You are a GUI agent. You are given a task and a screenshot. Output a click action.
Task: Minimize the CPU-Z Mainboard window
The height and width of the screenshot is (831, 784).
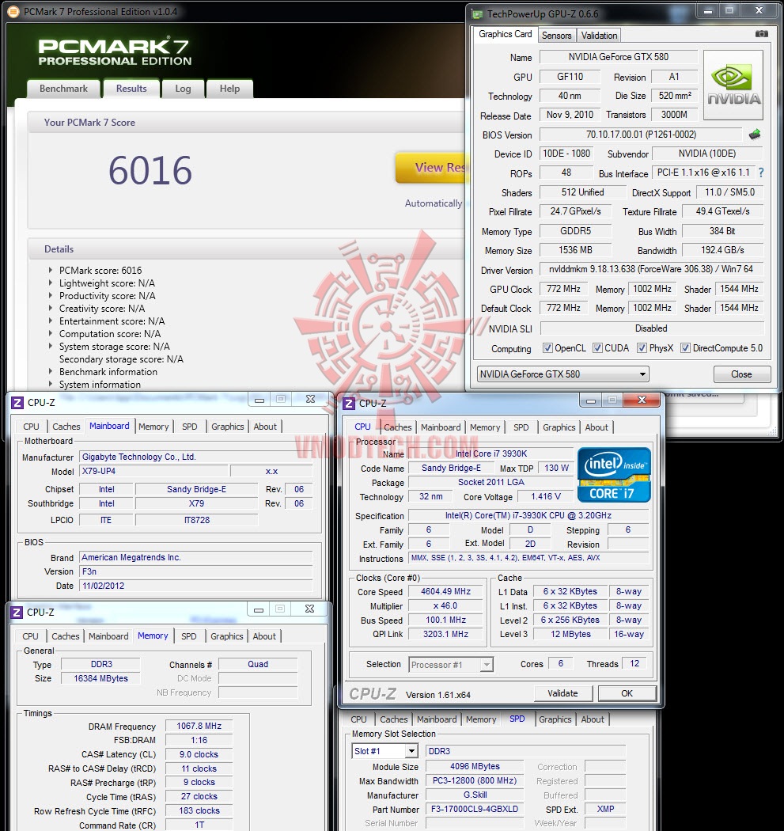259,400
